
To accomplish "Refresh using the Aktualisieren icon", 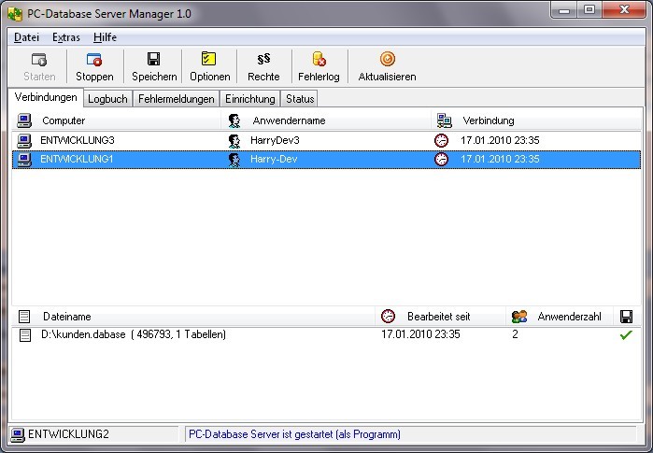I will click(x=387, y=60).
